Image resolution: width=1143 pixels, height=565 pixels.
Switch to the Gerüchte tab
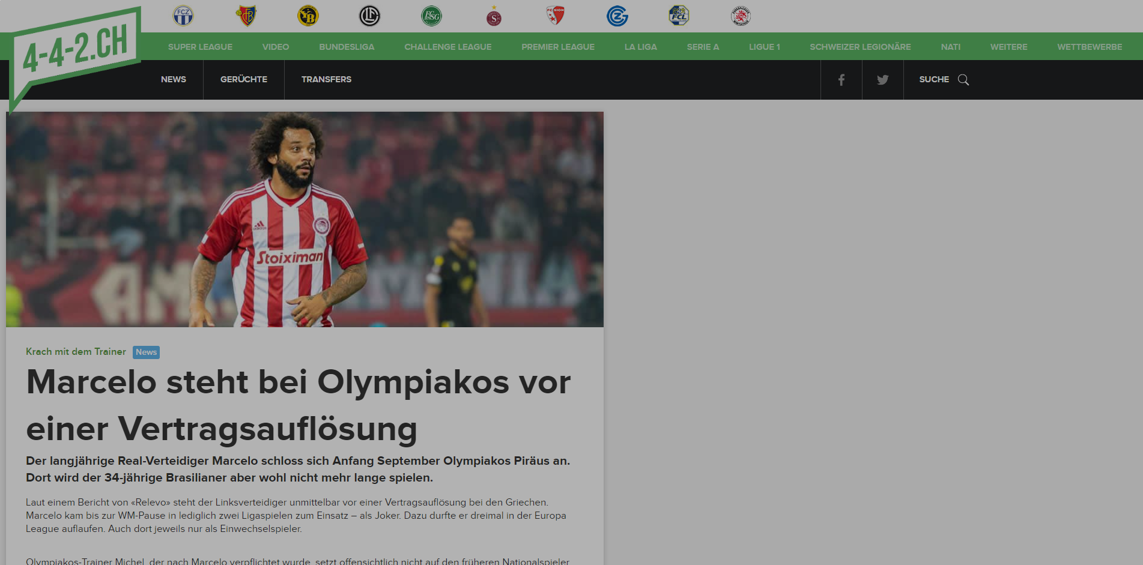[x=244, y=79]
